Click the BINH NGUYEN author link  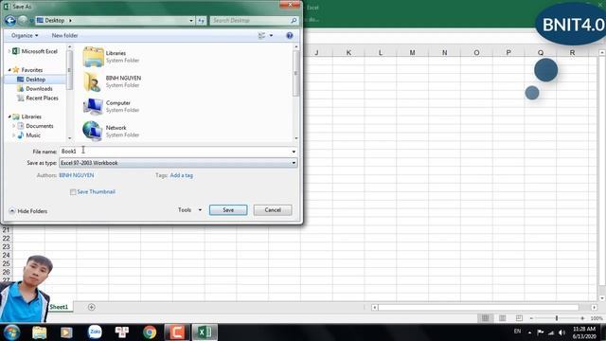77,175
